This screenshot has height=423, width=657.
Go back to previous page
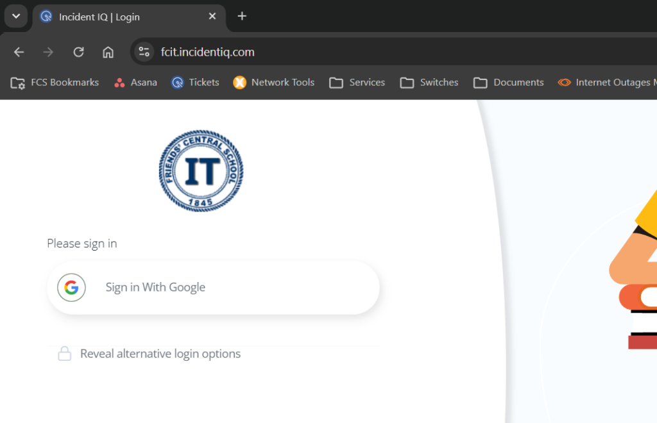point(19,52)
